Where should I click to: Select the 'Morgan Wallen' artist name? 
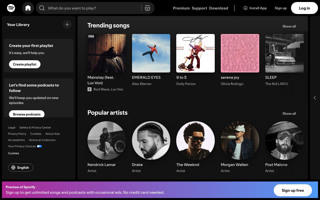pos(234,165)
